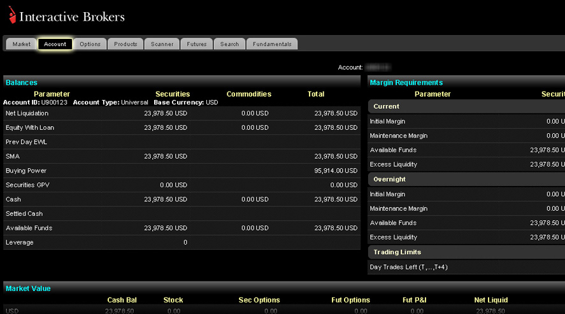Click the Fut P&I column header
This screenshot has height=314, width=565.
[x=415, y=300]
